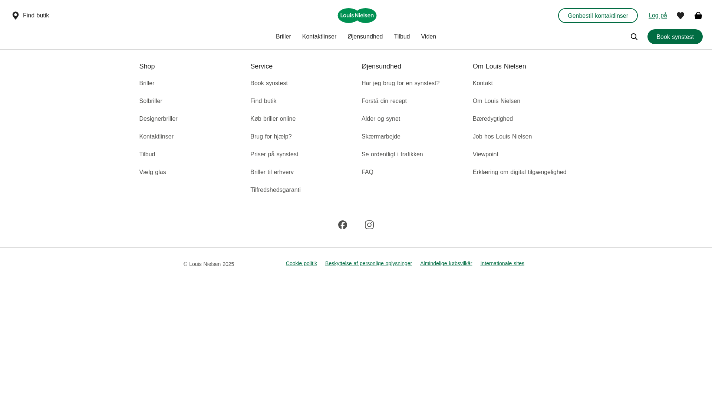The height and width of the screenshot is (400, 712).
Task: Open the Bæredygtighed link
Action: (x=492, y=119)
